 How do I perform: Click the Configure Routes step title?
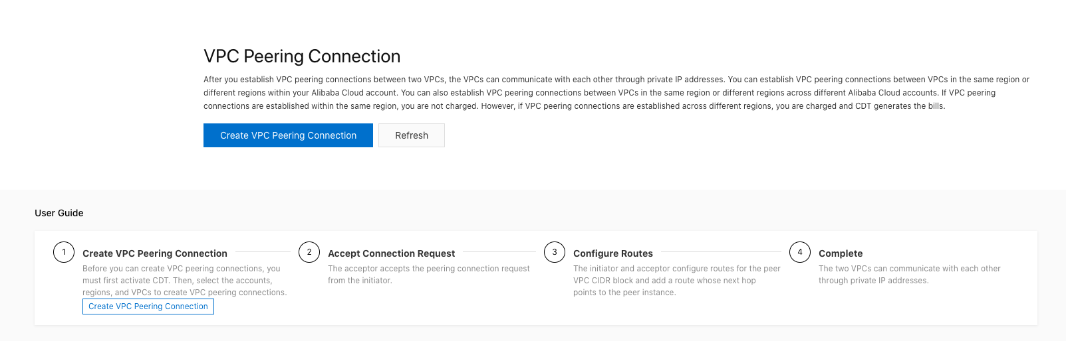coord(613,253)
